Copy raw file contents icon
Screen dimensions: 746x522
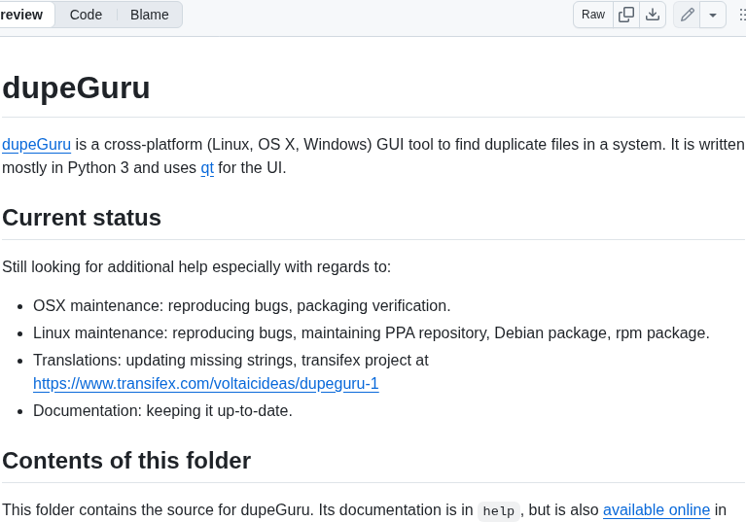coord(626,15)
